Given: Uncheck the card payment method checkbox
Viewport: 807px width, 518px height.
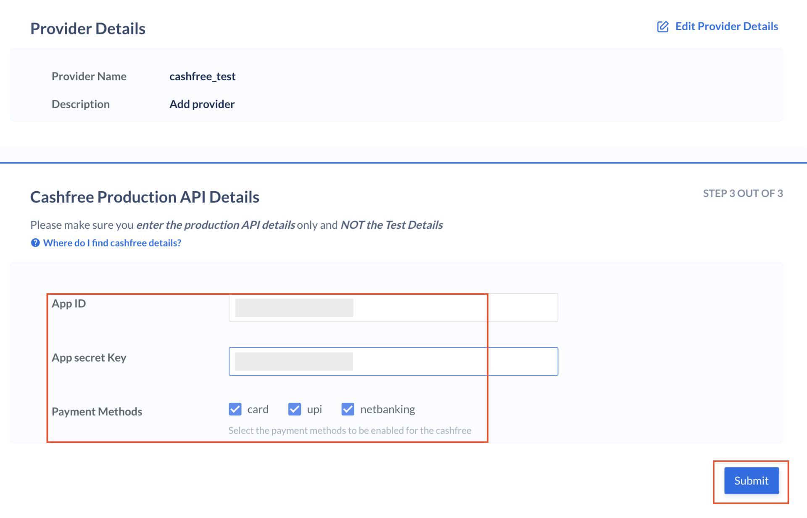Looking at the screenshot, I should 235,409.
